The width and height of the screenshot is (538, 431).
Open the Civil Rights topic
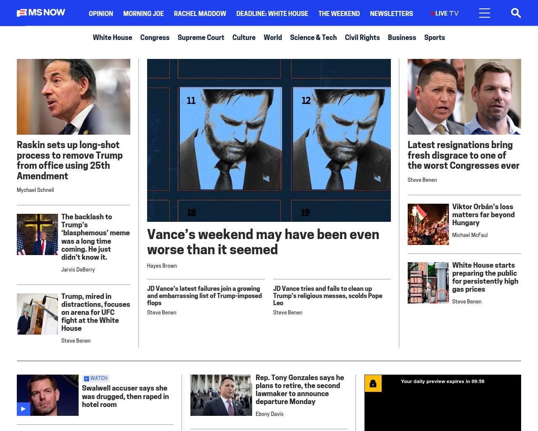pos(362,37)
